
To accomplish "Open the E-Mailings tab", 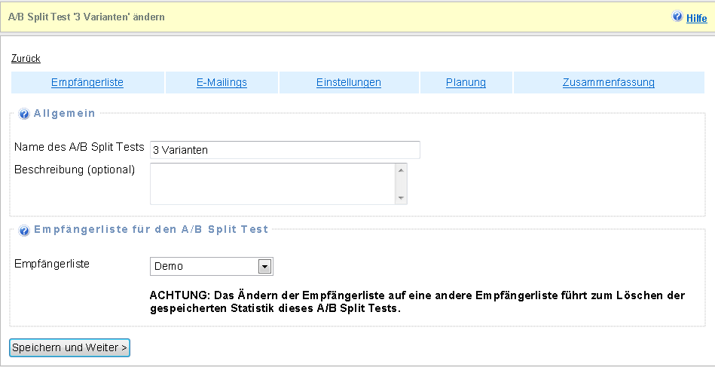I will pyautogui.click(x=222, y=83).
